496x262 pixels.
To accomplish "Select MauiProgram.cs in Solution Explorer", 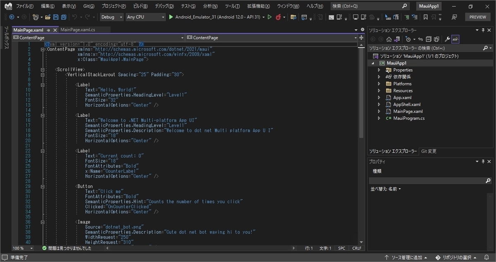I will (408, 118).
